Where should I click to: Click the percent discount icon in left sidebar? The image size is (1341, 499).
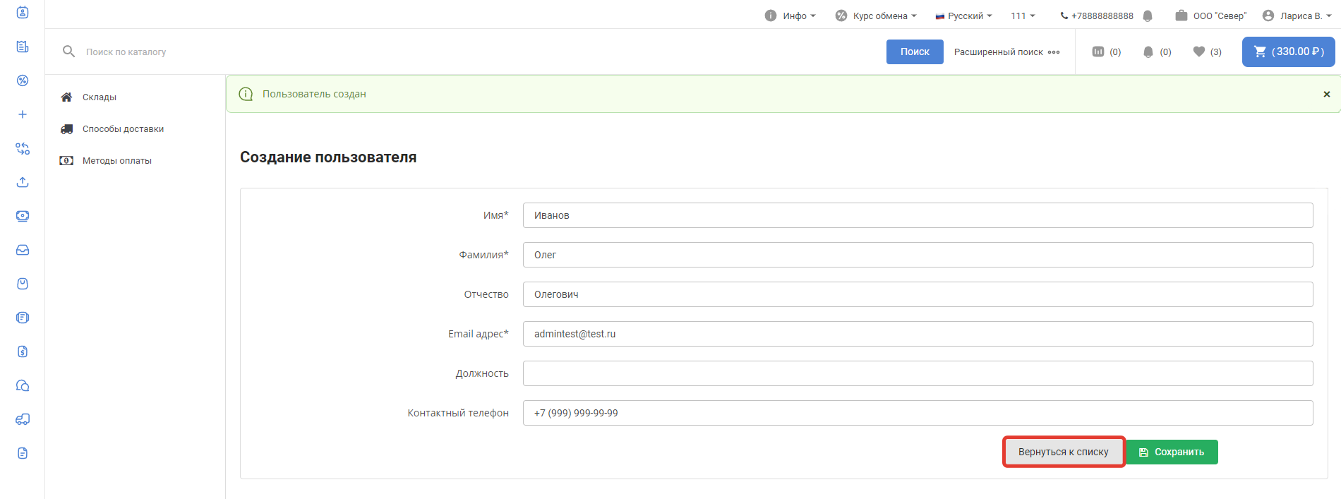23,80
